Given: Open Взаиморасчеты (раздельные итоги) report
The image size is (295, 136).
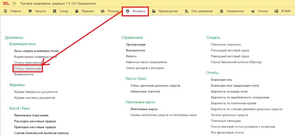Looking at the screenshot, I should click(x=235, y=86).
